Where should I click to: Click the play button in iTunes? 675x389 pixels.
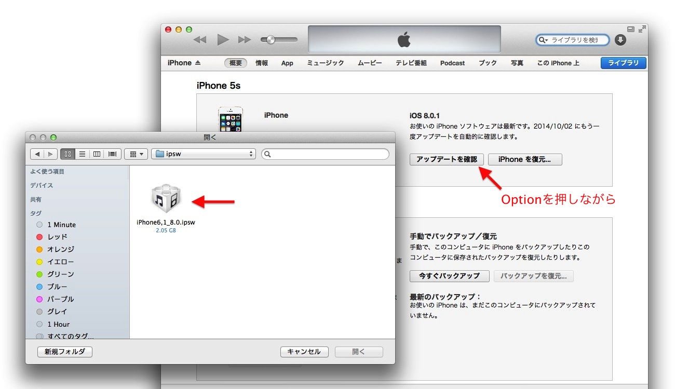[x=223, y=39]
